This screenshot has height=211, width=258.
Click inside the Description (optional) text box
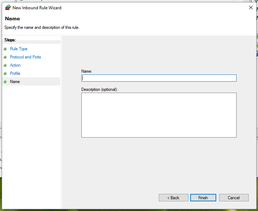159,115
